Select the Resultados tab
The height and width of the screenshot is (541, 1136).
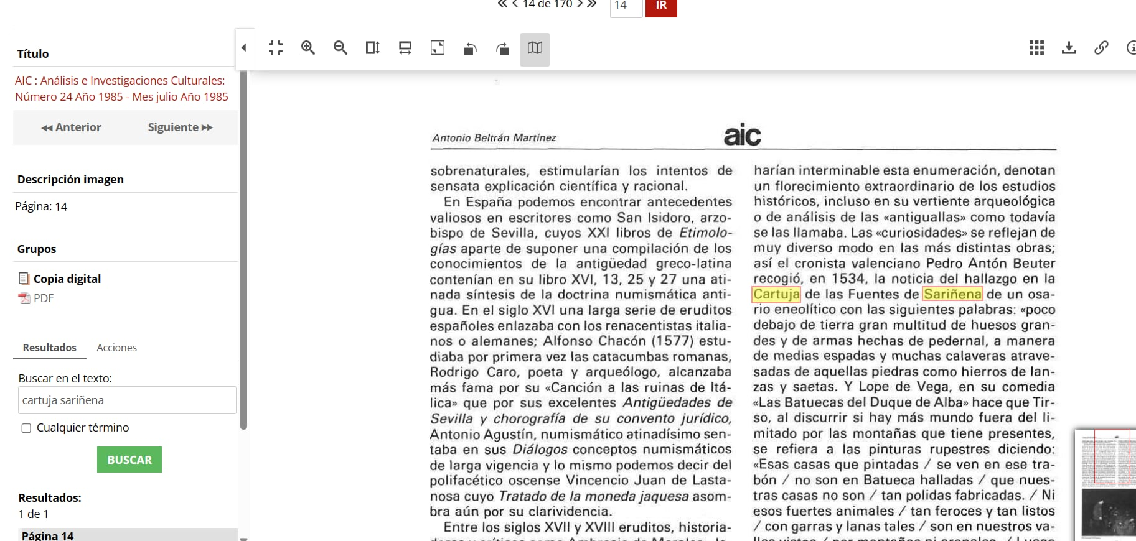(x=50, y=348)
